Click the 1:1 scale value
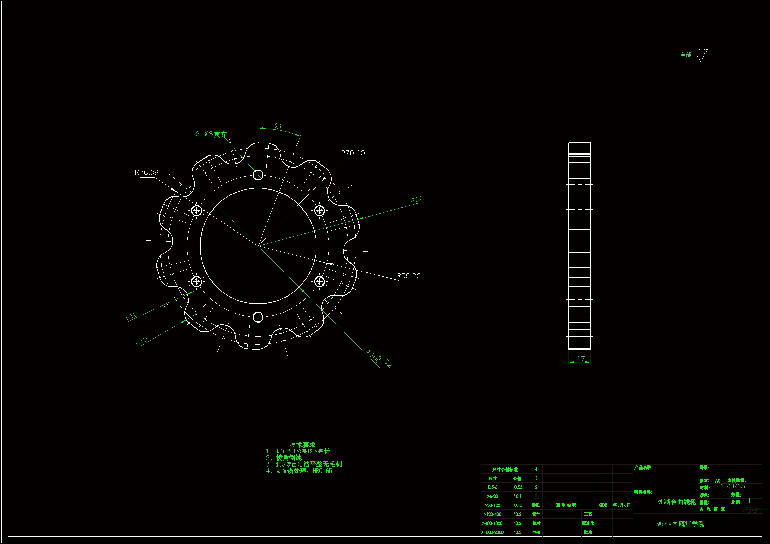Screen dimensions: 770x544 [752, 501]
